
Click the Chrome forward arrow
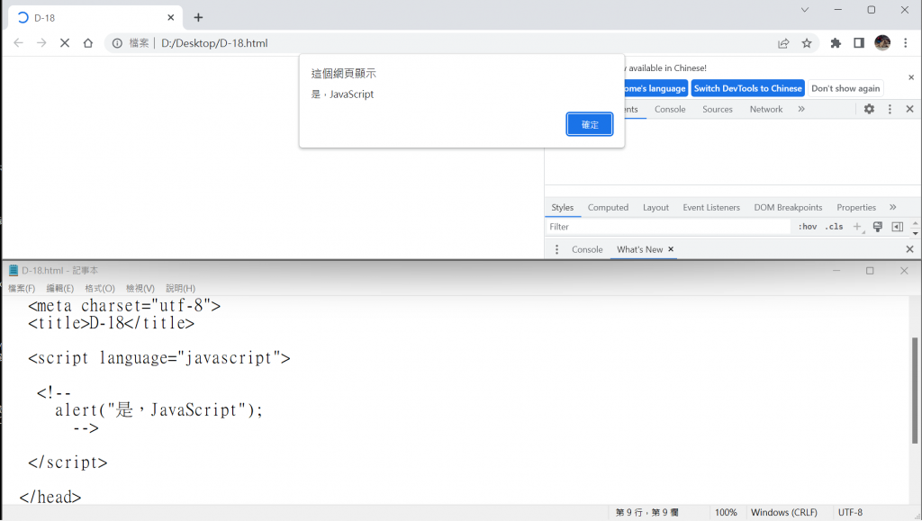tap(41, 43)
